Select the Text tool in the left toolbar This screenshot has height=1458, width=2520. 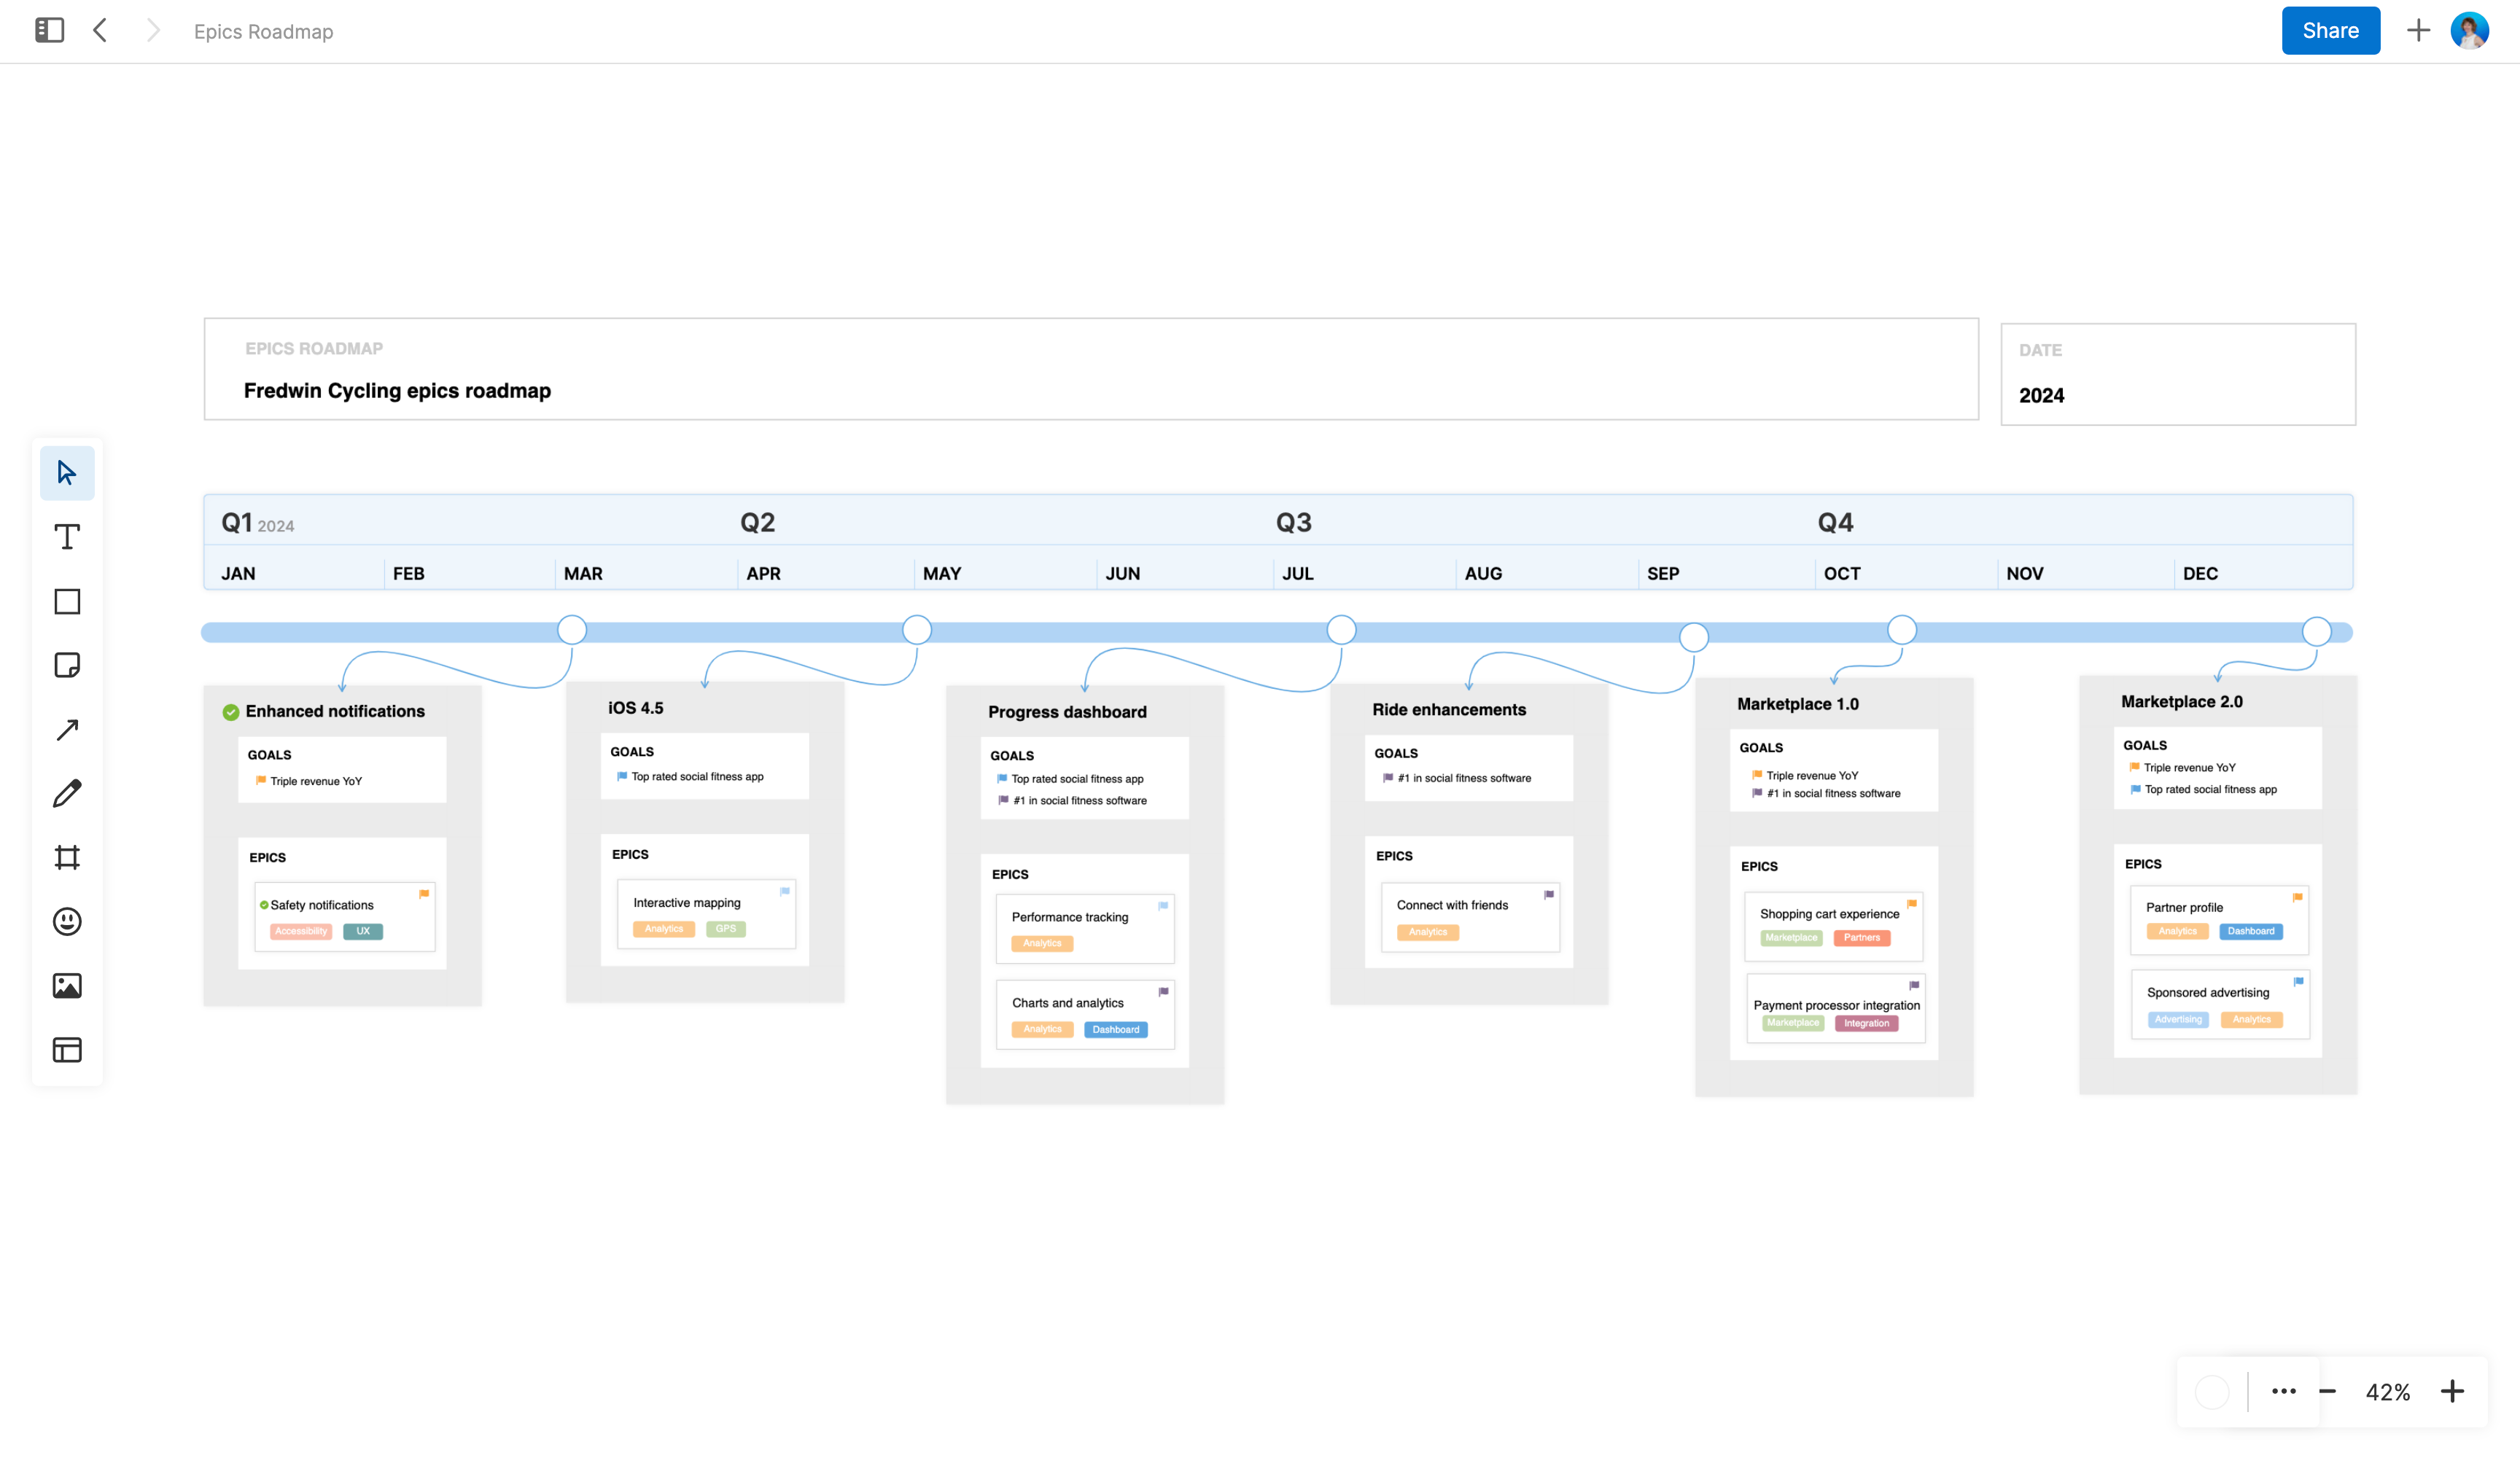pos(66,537)
